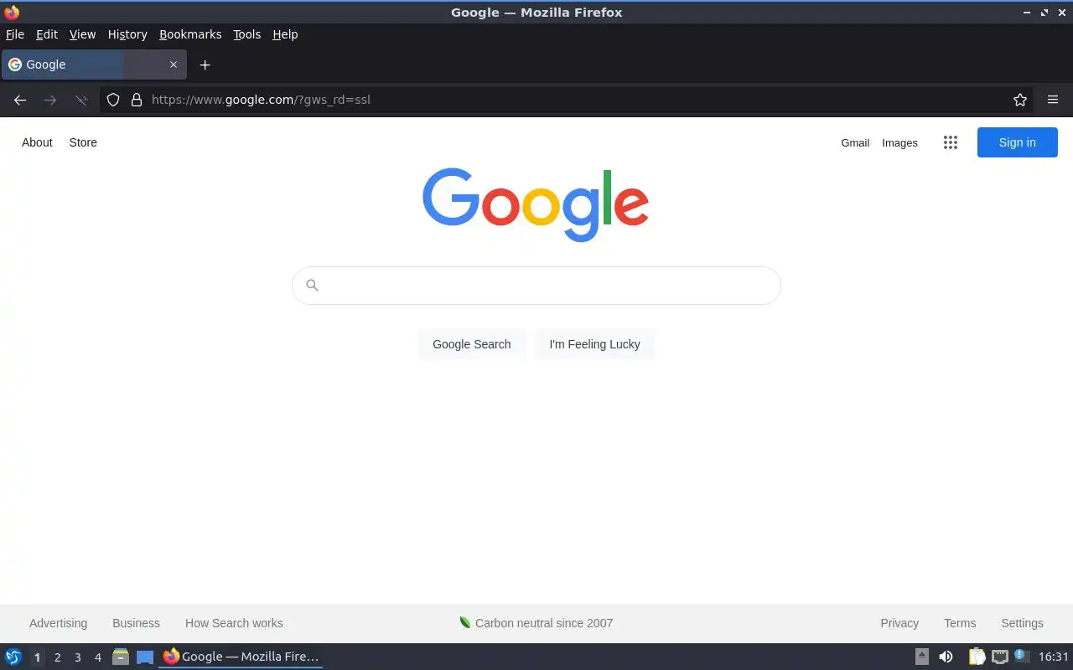This screenshot has height=670, width=1073.
Task: Click the padlock site security icon
Action: 137,100
